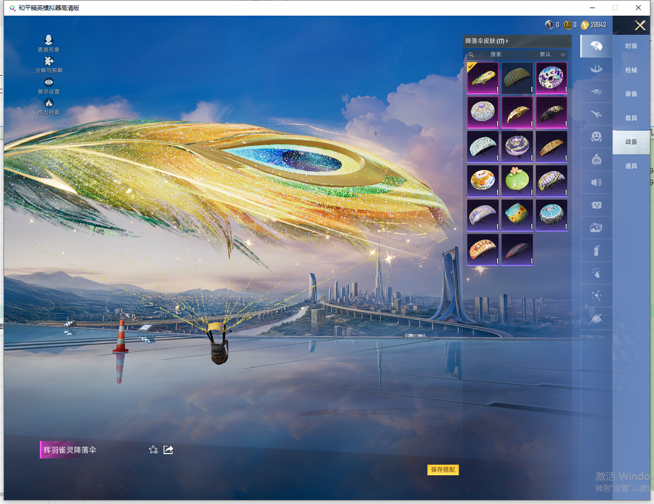The image size is (654, 504).
Task: Maximize the emulator window
Action: point(615,8)
